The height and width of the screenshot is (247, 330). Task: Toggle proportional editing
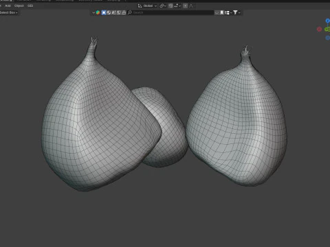[x=186, y=5]
